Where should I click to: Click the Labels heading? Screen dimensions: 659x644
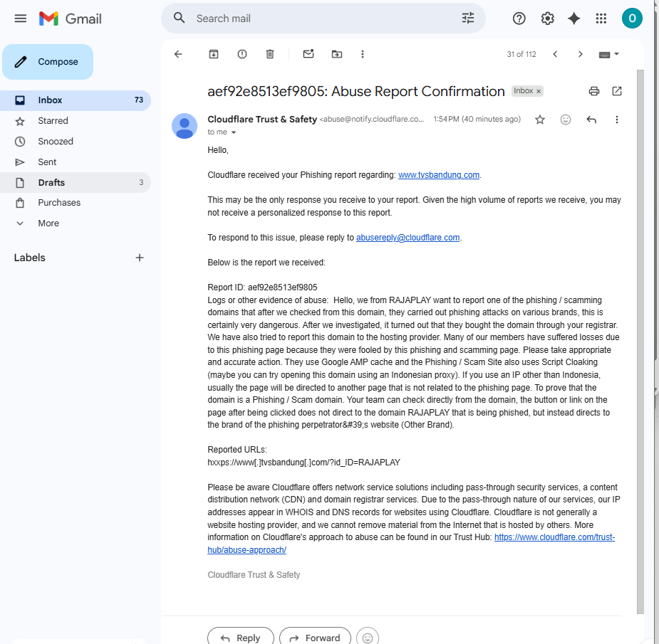tap(29, 258)
